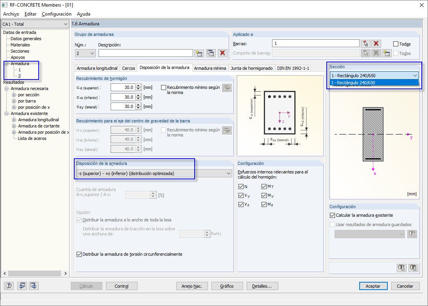428x306 pixels.
Task: Click Barras input field
Action: tap(315, 43)
